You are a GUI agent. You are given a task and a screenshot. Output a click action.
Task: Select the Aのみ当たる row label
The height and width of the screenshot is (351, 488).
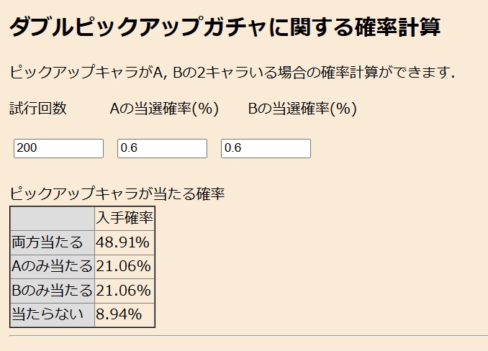click(x=52, y=267)
